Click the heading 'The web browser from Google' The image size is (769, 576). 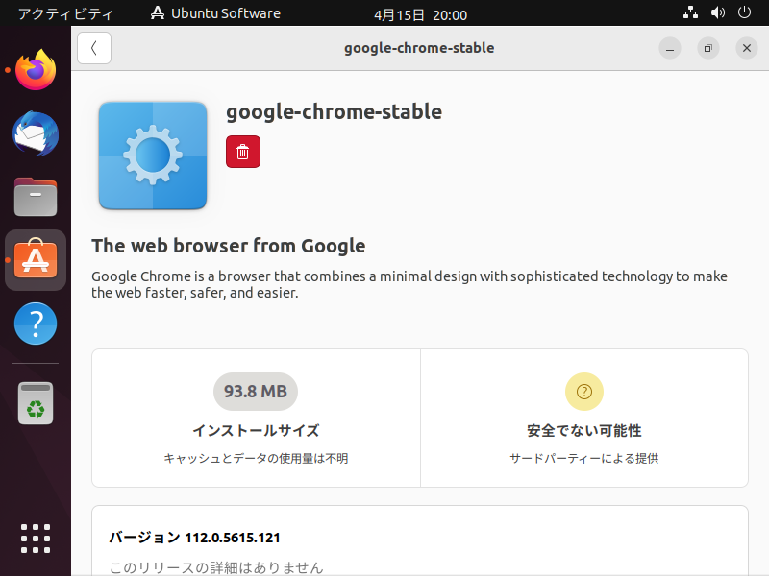(229, 246)
